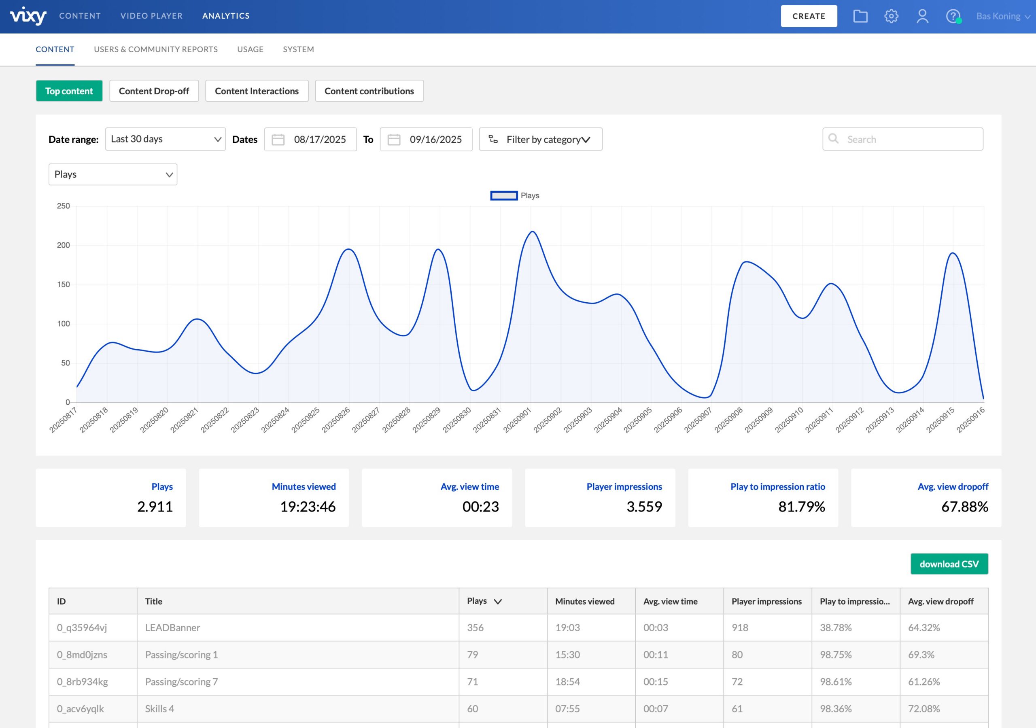Click the start date field 08/17/2025
Screen dimensions: 1036x728
pyautogui.click(x=310, y=139)
